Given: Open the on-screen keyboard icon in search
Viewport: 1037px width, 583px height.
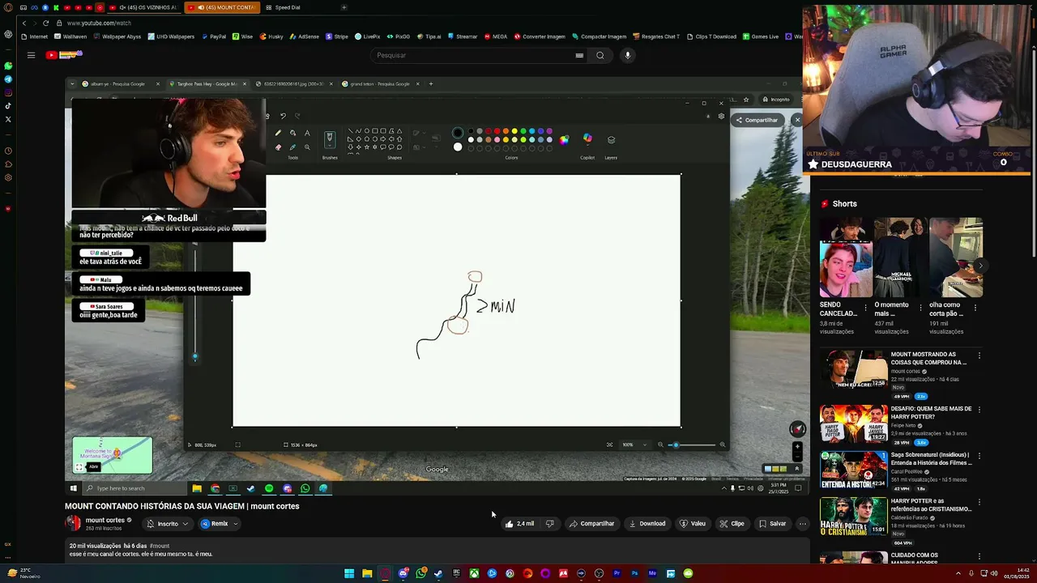Looking at the screenshot, I should click(x=579, y=55).
